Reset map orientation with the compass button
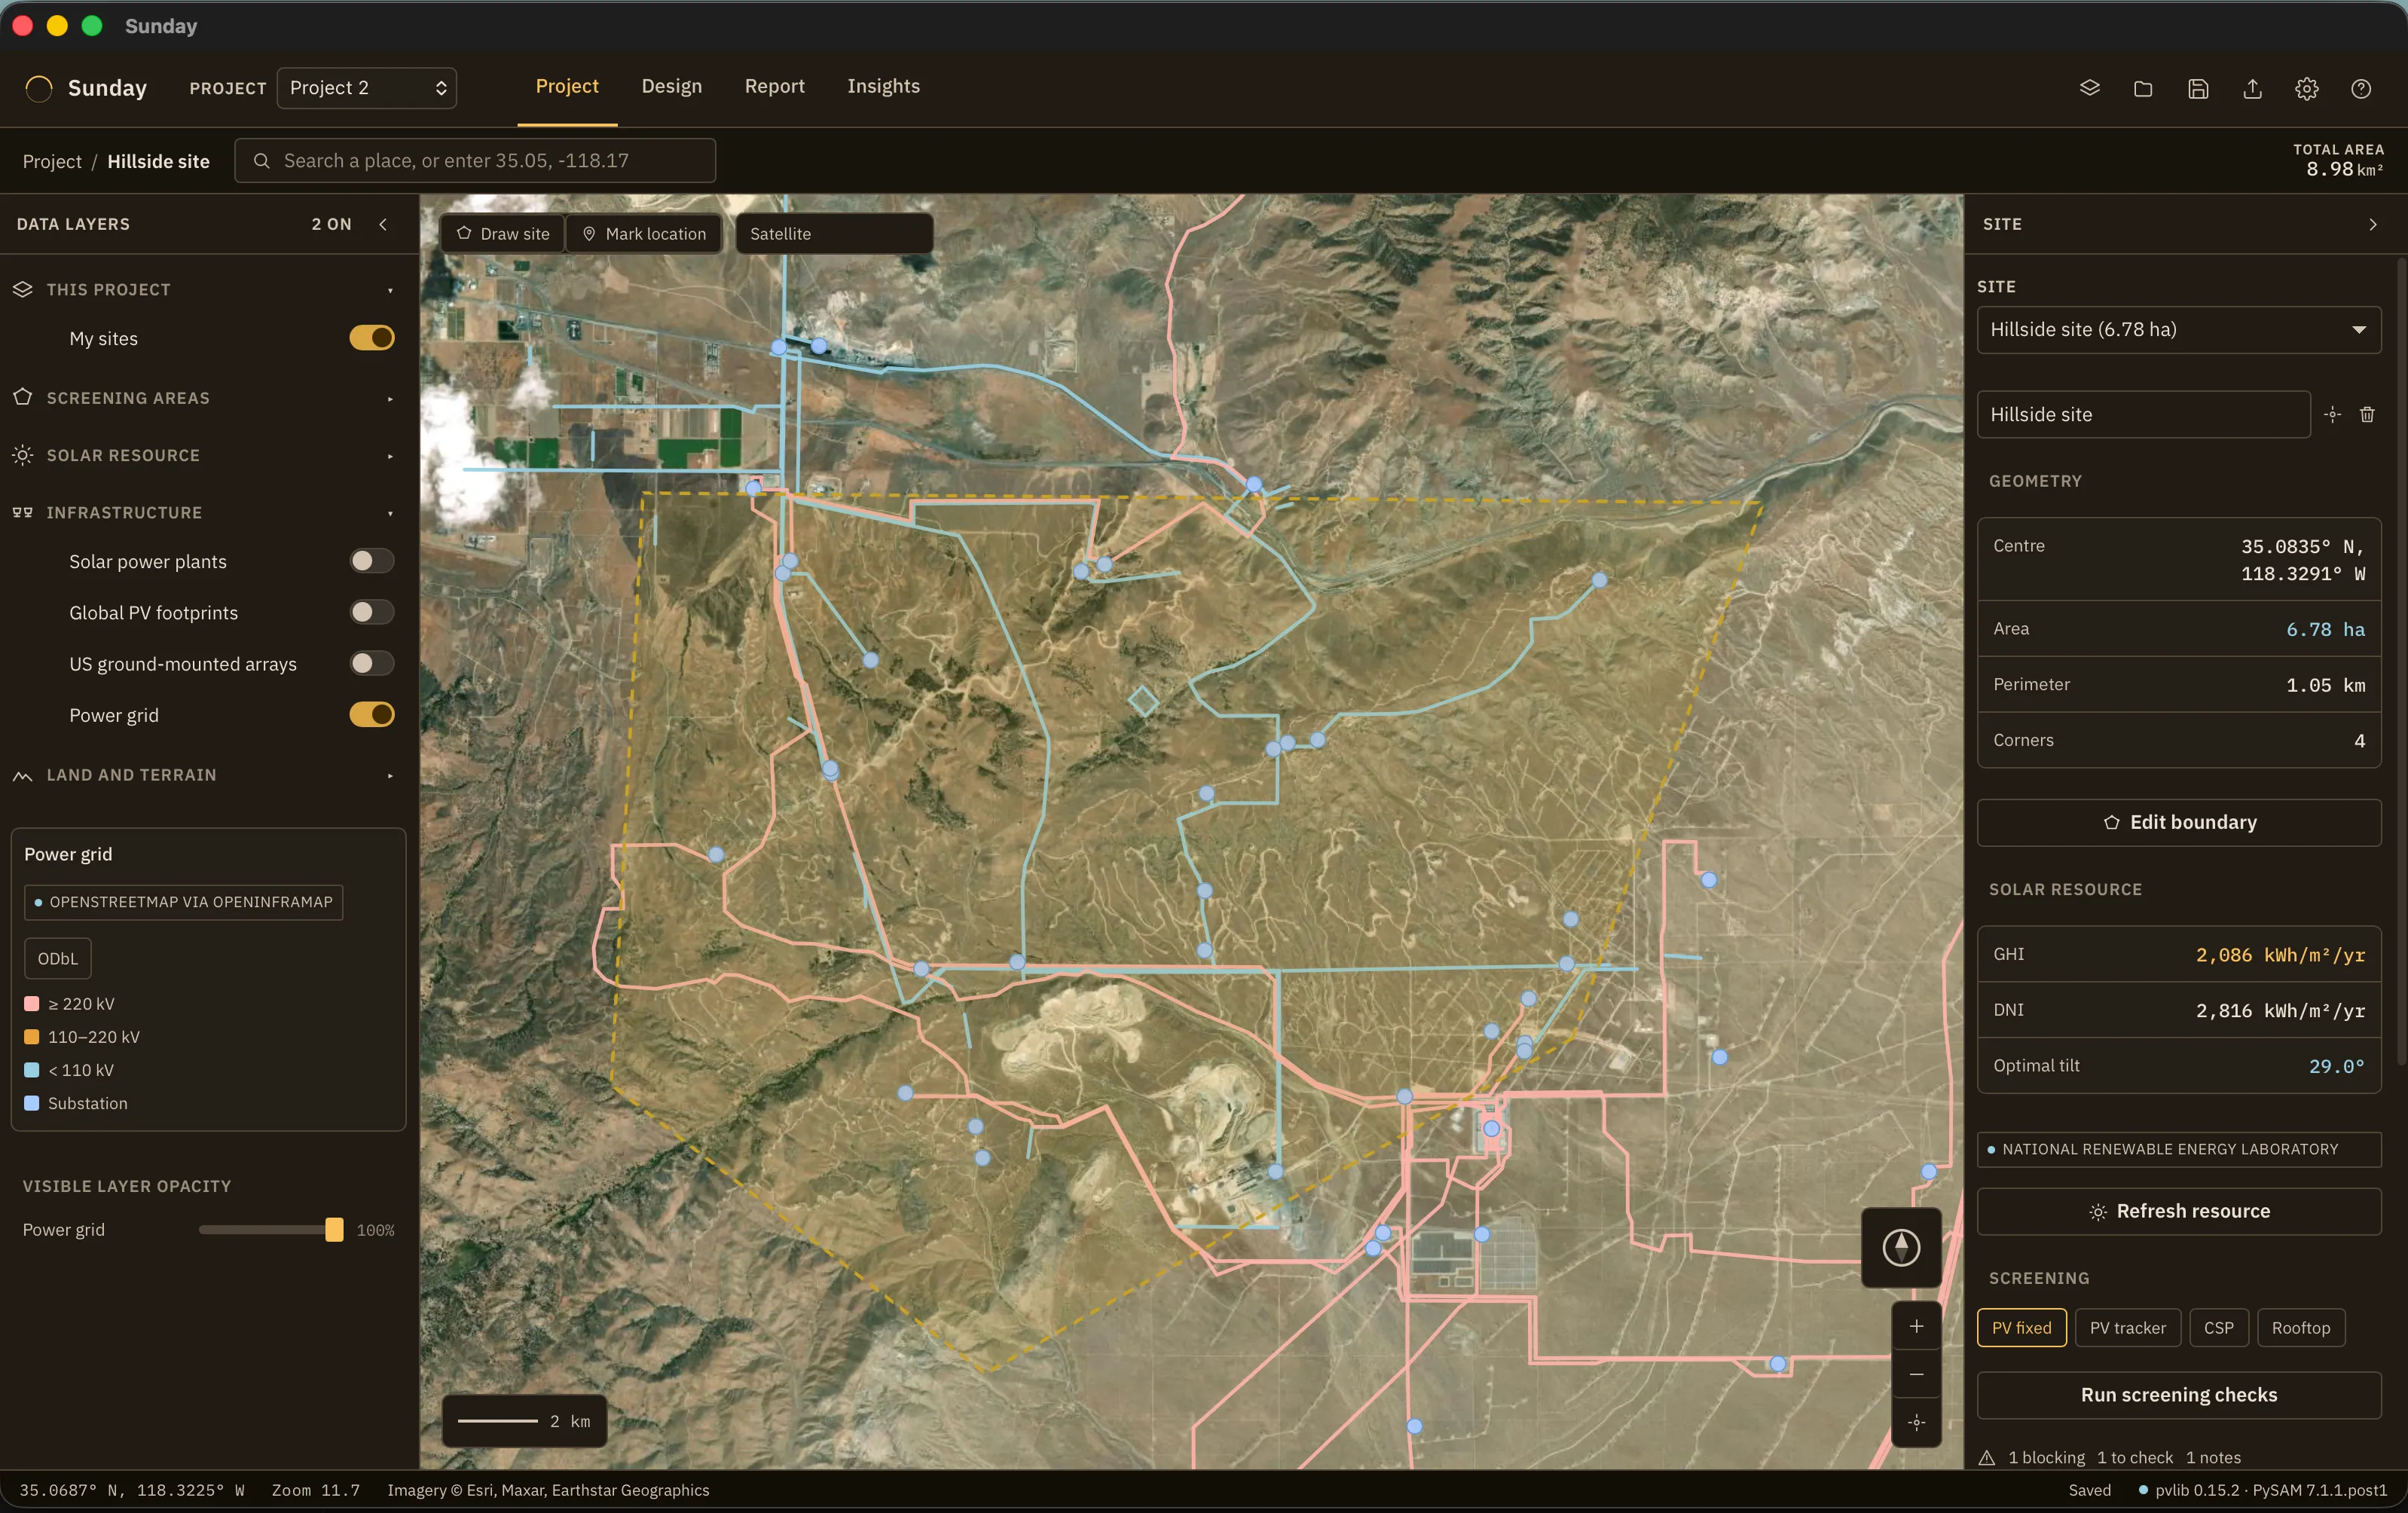 [1901, 1247]
